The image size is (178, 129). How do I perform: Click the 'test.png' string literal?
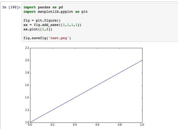(x=59, y=38)
